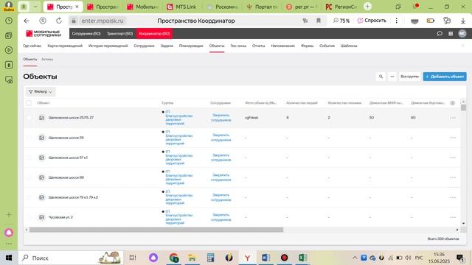Reload the page with the refresh icon

59,21
